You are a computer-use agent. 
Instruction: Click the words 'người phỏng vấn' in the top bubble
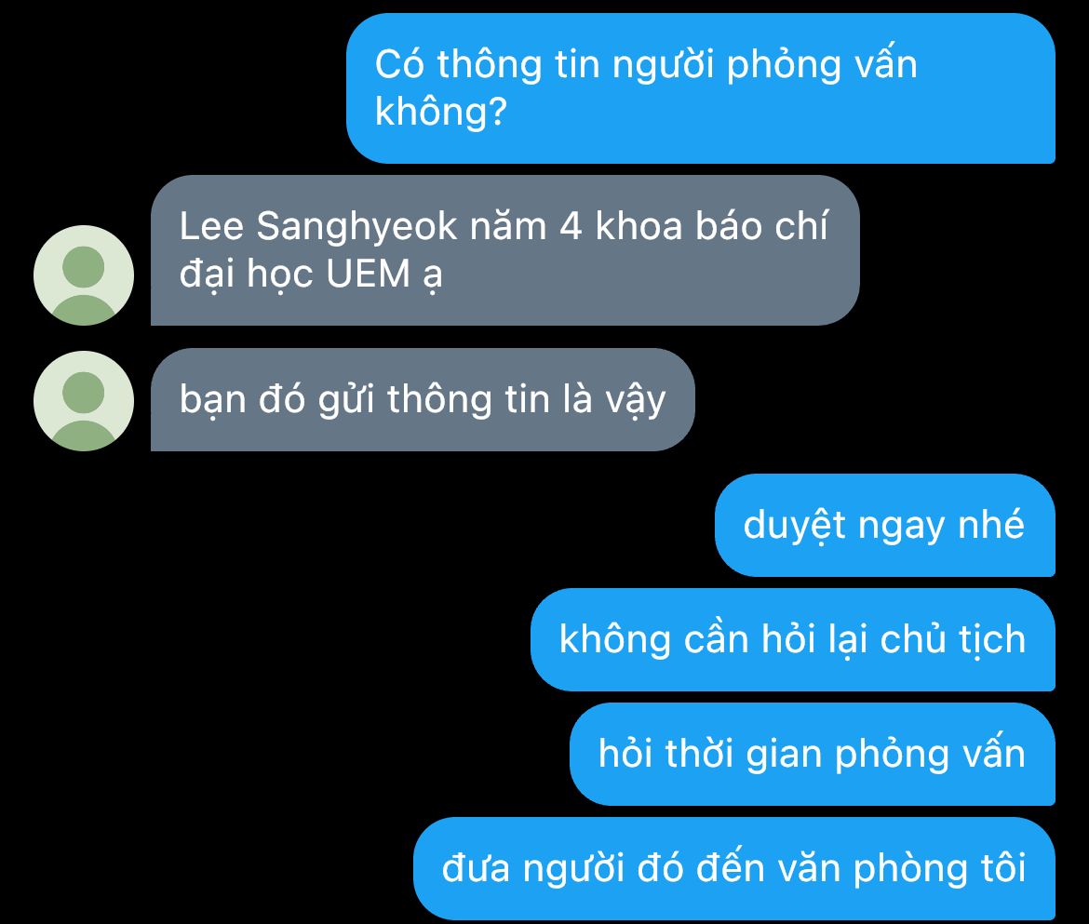coord(764,65)
